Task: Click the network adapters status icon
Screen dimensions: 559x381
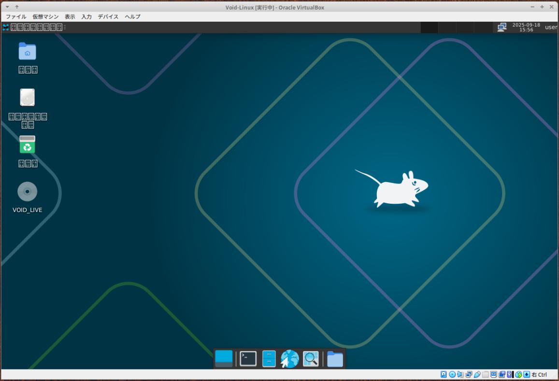Action: [x=469, y=375]
